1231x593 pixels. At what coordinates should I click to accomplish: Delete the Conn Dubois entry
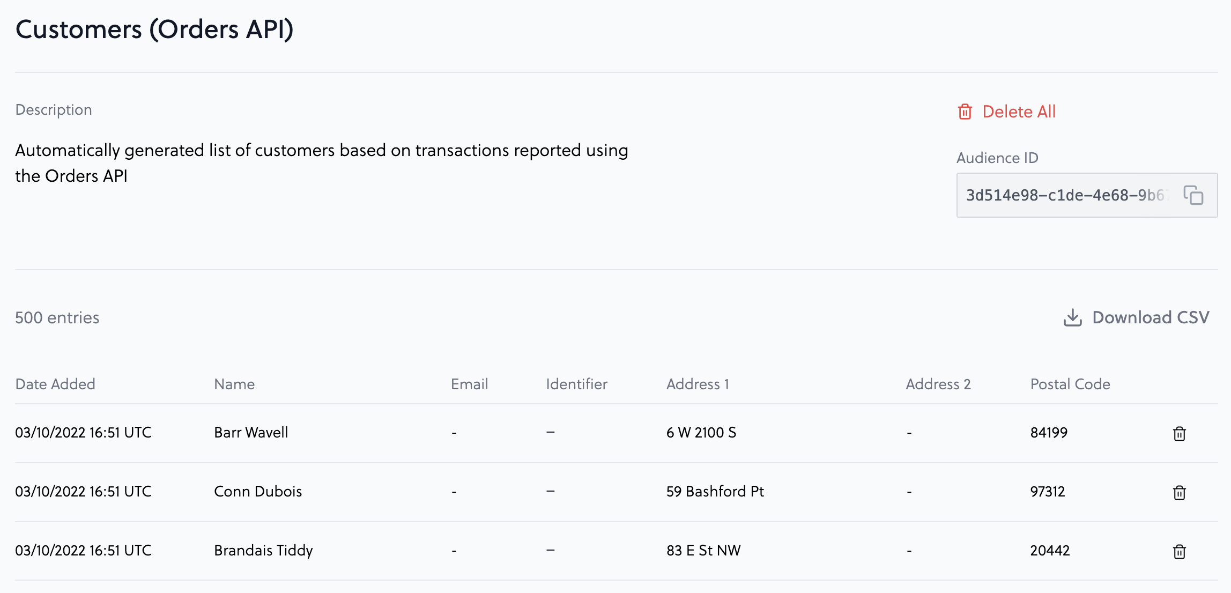(1179, 492)
